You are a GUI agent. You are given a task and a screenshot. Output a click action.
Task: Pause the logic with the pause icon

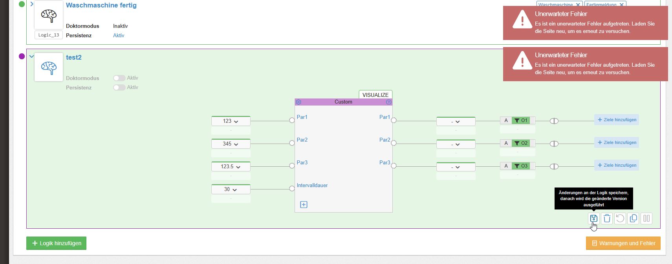click(x=646, y=218)
